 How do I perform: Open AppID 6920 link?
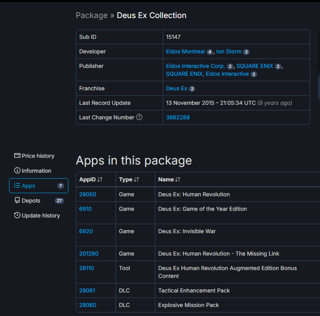(x=86, y=231)
